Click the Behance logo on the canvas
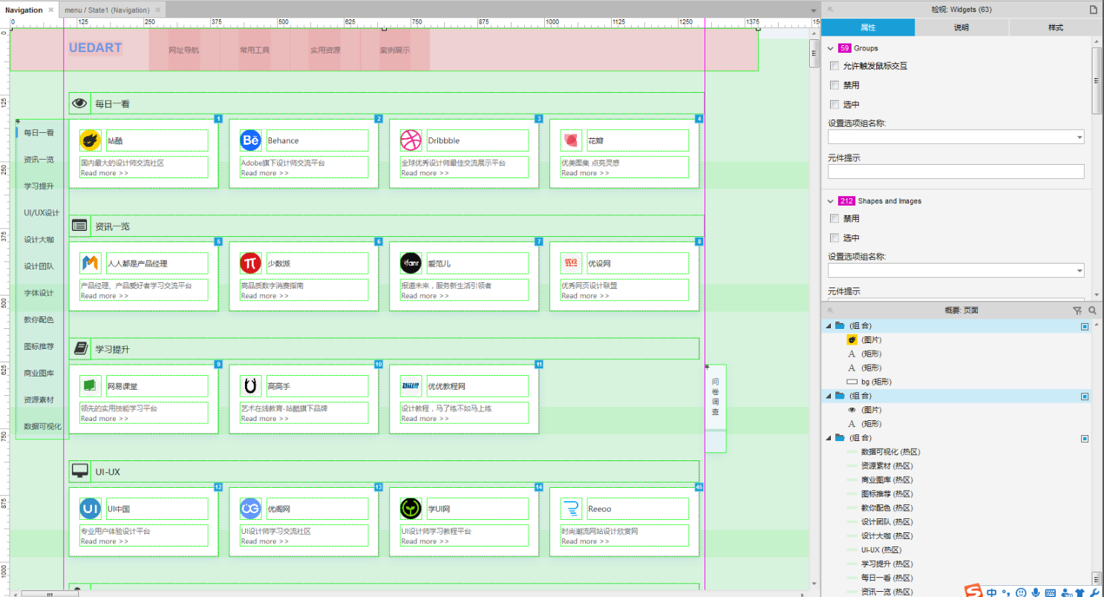Image resolution: width=1104 pixels, height=597 pixels. click(250, 140)
